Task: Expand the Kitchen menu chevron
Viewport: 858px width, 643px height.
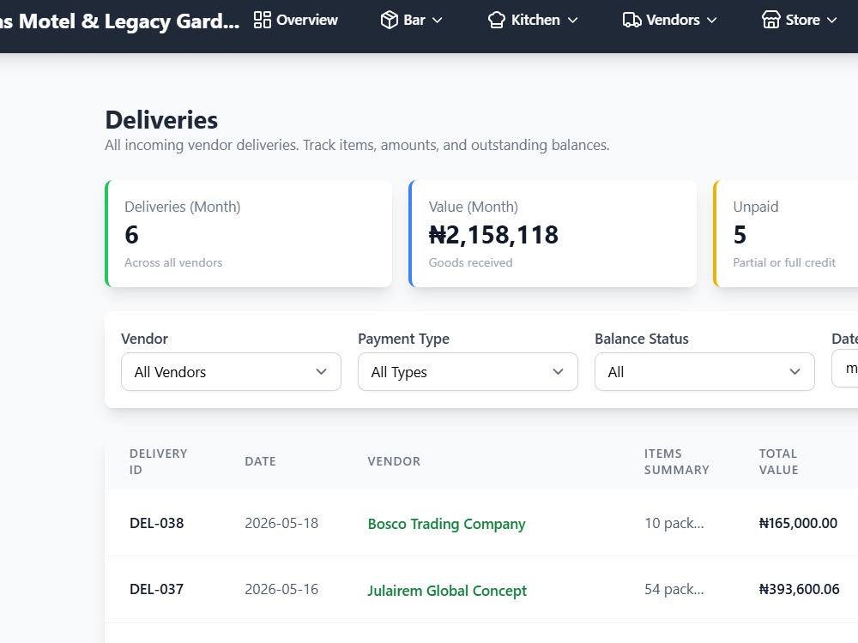Action: [572, 21]
